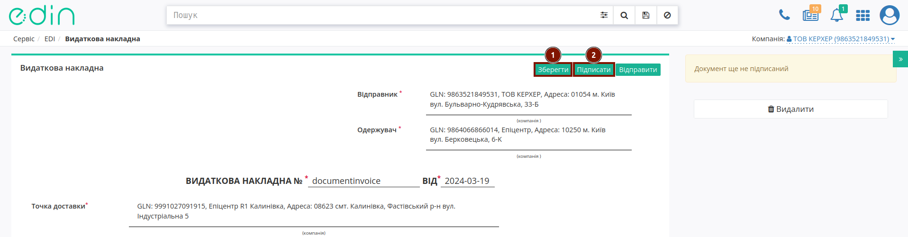Image resolution: width=908 pixels, height=237 pixels.
Task: Clear the search with the ban icon
Action: (667, 15)
